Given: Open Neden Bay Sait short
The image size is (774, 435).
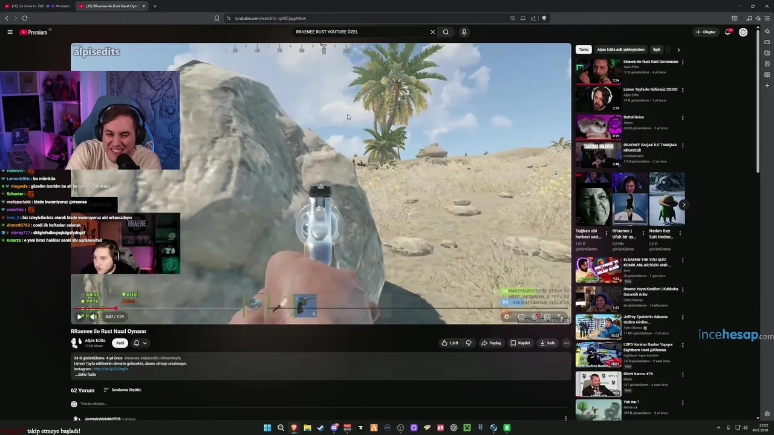Looking at the screenshot, I should pyautogui.click(x=667, y=199).
